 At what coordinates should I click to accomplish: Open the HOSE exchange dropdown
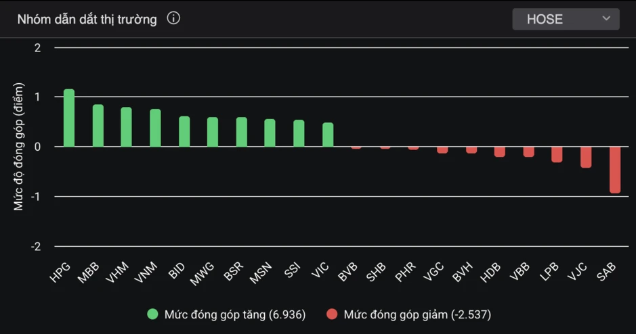[566, 19]
